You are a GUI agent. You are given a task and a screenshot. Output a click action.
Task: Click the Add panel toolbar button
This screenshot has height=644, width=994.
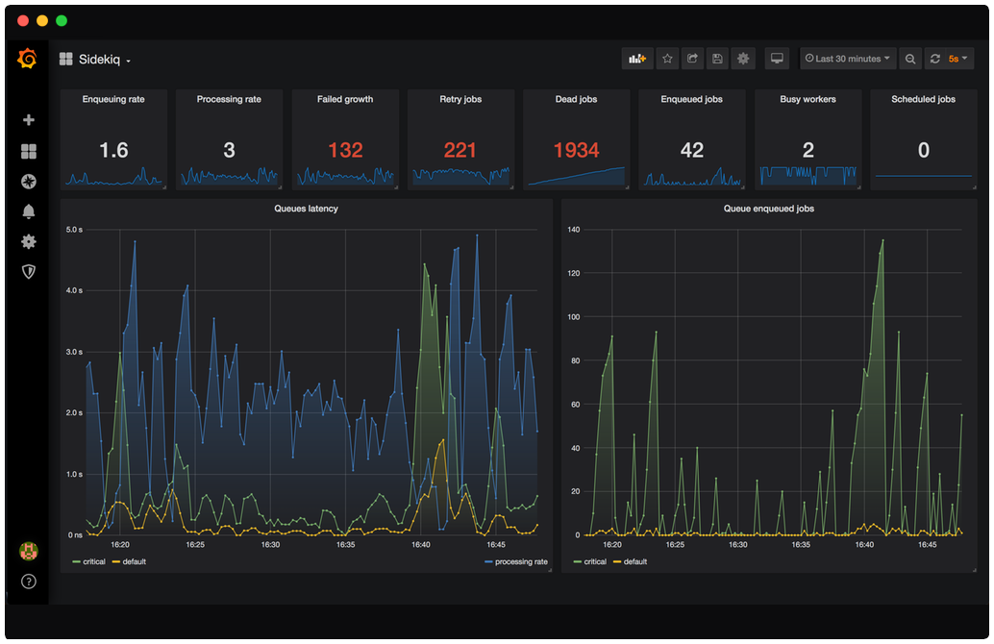637,59
